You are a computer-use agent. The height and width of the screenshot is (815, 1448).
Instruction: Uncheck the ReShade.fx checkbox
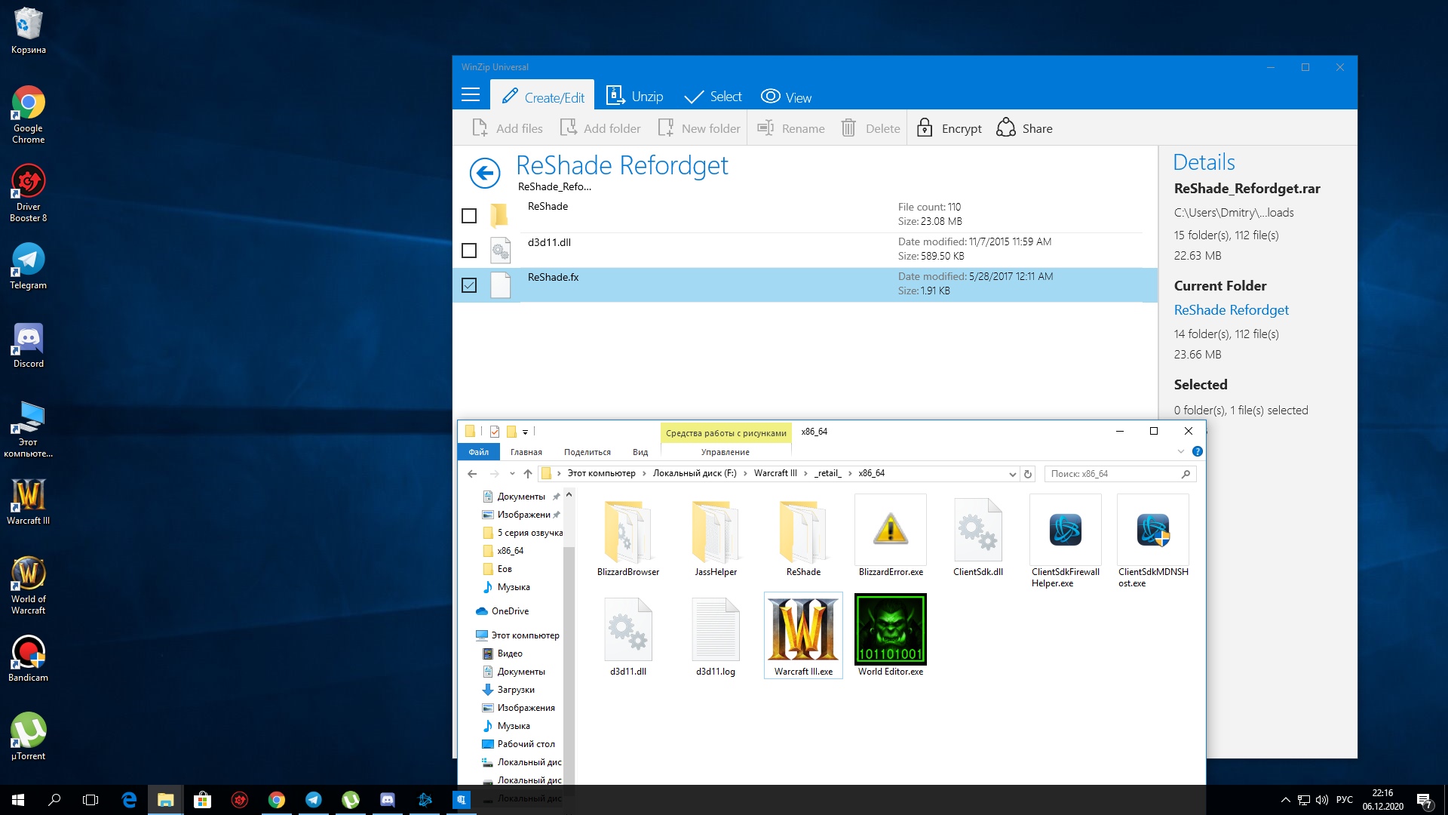tap(469, 285)
